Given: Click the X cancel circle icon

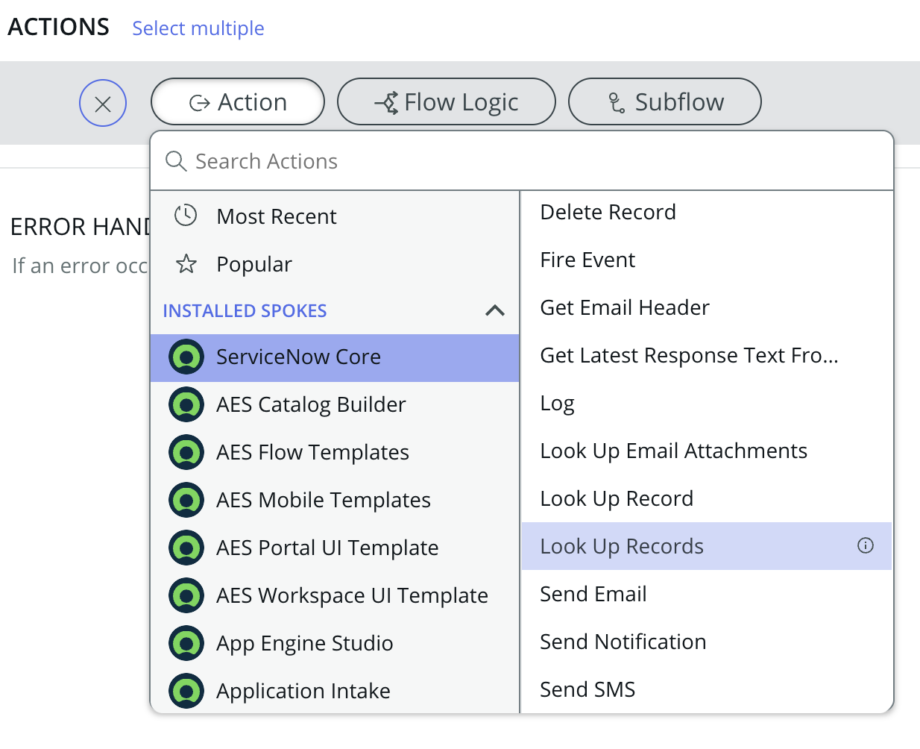Looking at the screenshot, I should click(103, 103).
